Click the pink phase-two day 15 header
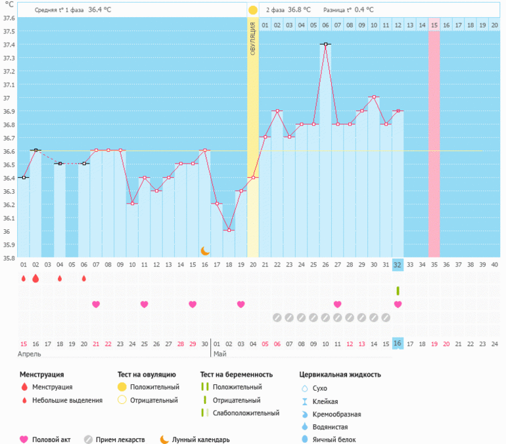Screen dimensions: 506x444 [x=434, y=25]
